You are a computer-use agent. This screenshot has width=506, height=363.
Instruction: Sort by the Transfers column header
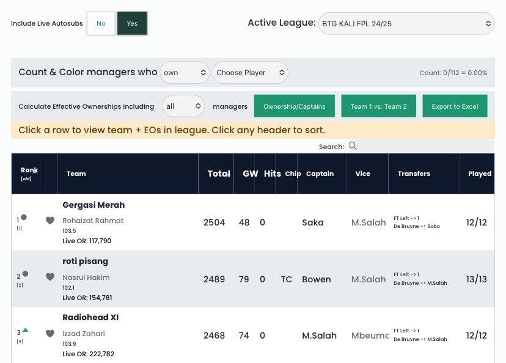424,174
